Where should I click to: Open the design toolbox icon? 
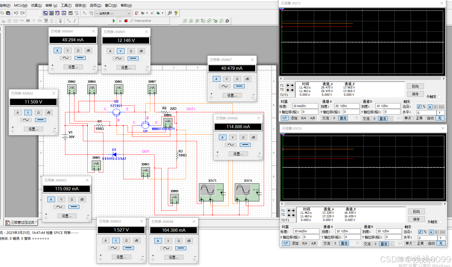pos(45,13)
